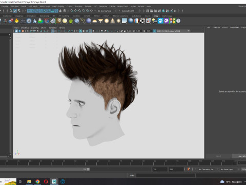Open the Curves menu
This screenshot has width=246, height=185.
coord(69,6)
